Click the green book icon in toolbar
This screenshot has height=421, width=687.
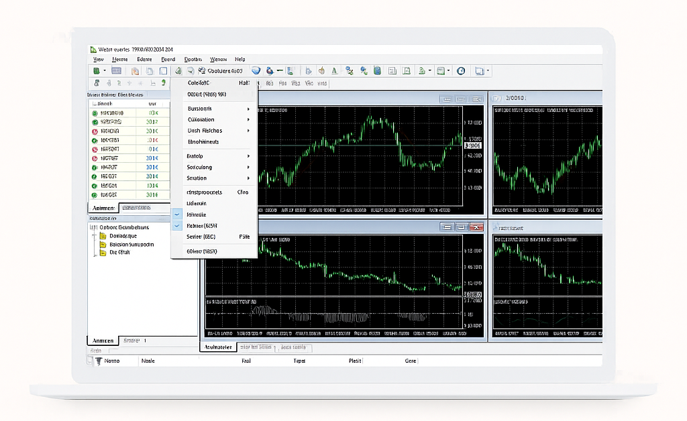377,70
